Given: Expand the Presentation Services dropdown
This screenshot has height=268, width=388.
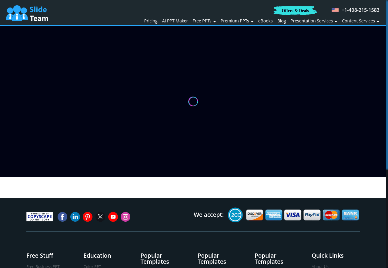Looking at the screenshot, I should click(x=313, y=21).
